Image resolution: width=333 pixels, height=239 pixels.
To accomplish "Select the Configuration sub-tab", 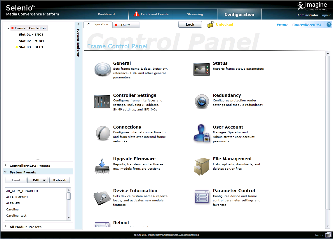I will 98,24.
